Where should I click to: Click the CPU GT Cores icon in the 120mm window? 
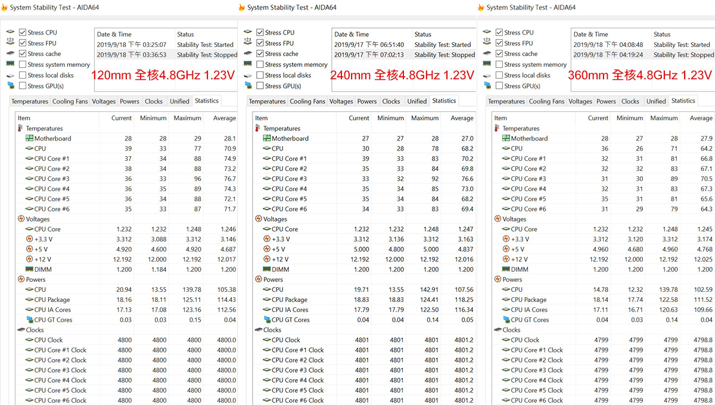pos(29,320)
